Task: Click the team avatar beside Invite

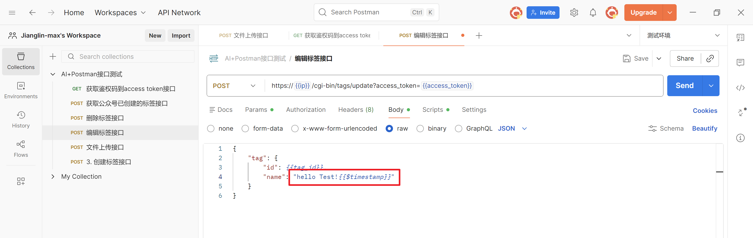Action: [x=516, y=13]
